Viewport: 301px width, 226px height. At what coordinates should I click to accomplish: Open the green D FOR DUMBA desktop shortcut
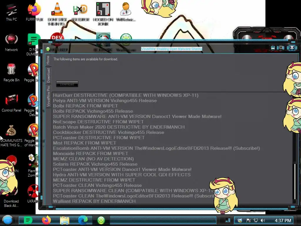[33, 45]
